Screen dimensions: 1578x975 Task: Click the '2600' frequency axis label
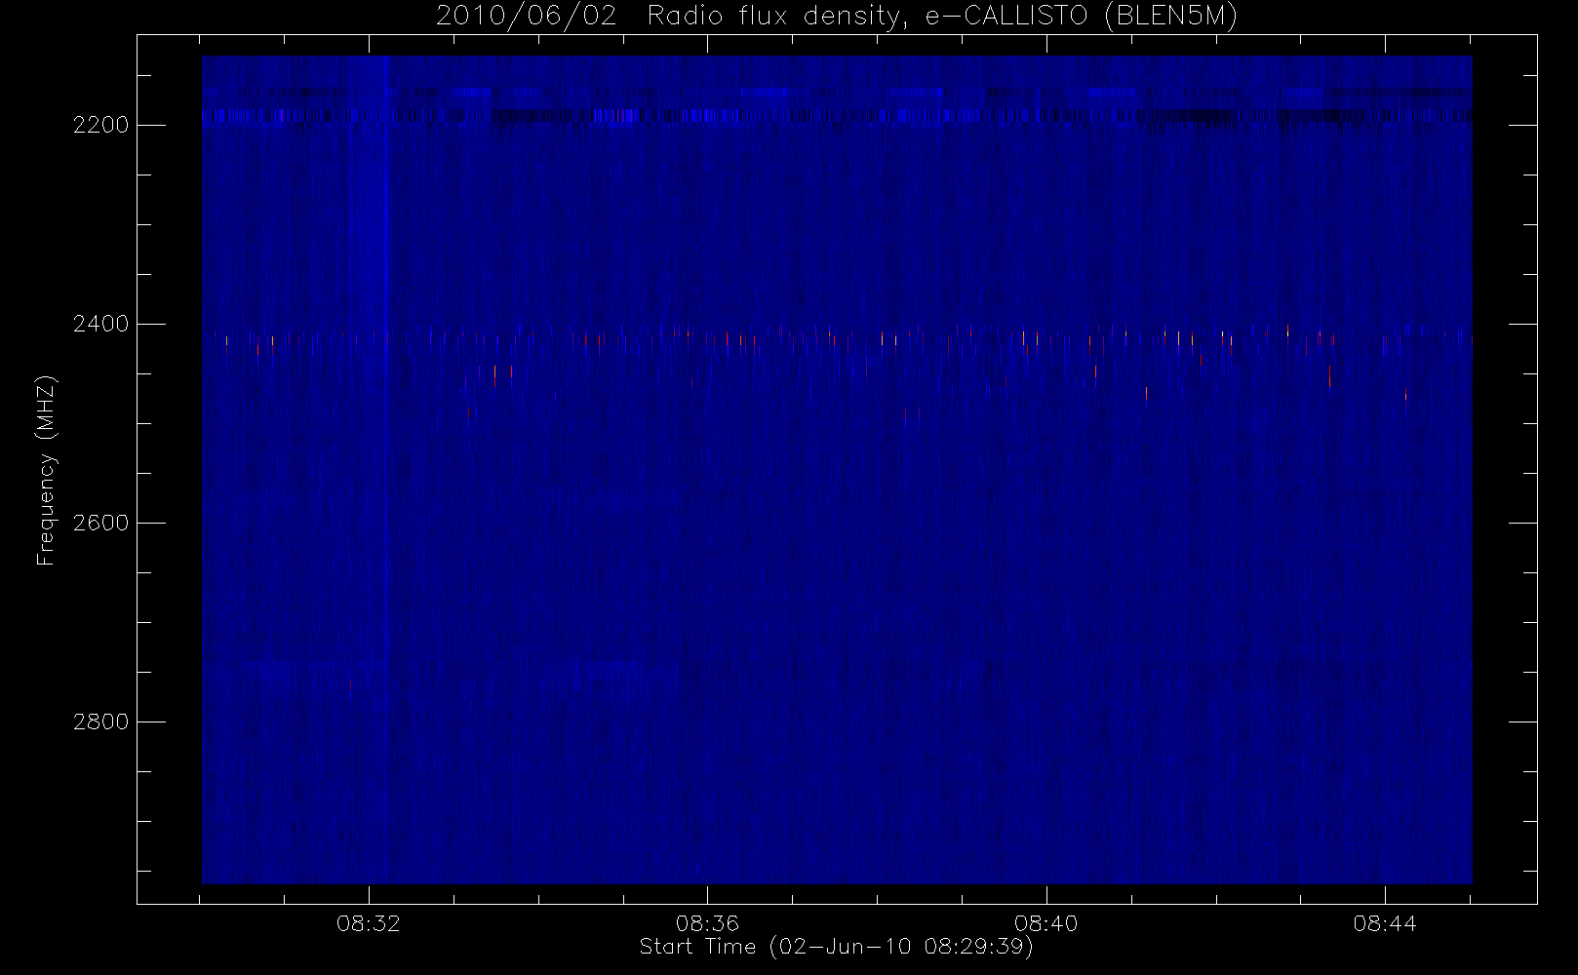100,524
